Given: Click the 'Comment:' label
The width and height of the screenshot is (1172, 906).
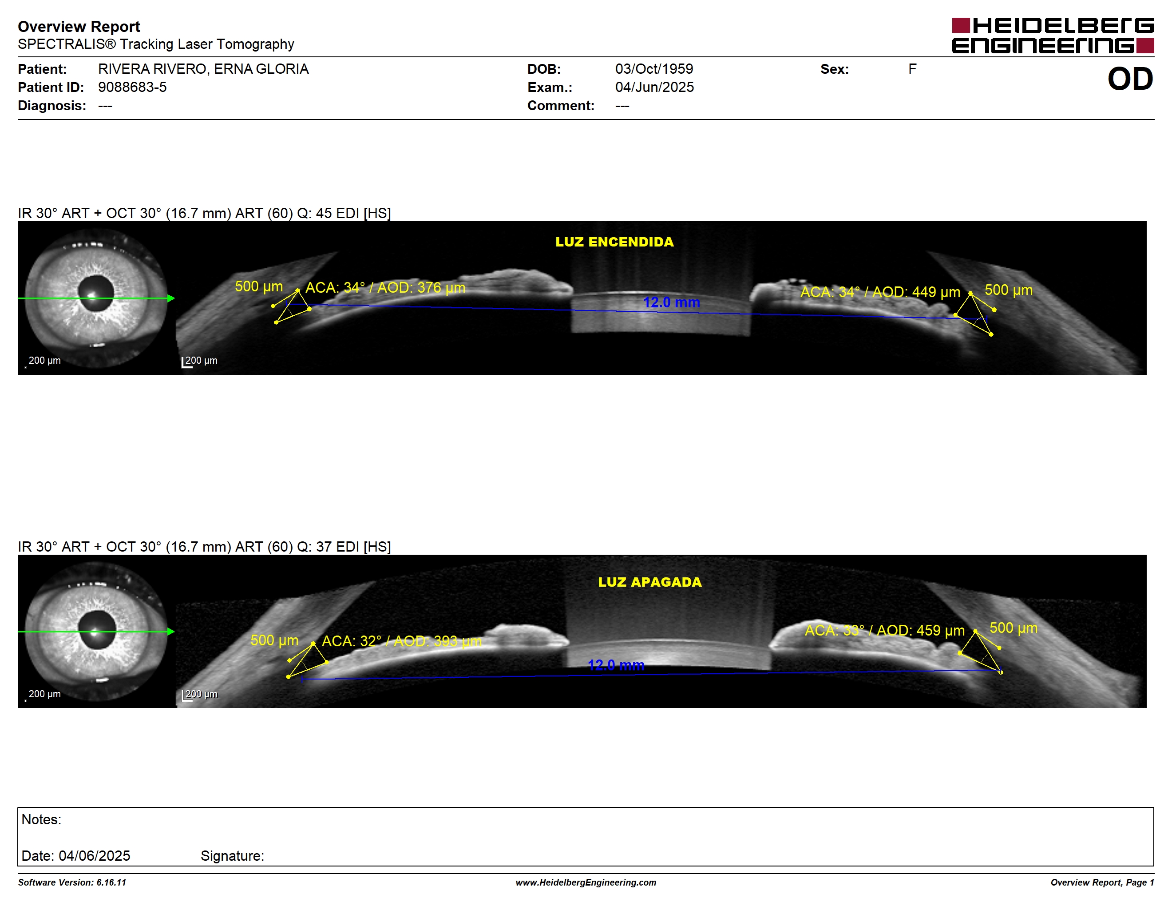Looking at the screenshot, I should [x=561, y=106].
